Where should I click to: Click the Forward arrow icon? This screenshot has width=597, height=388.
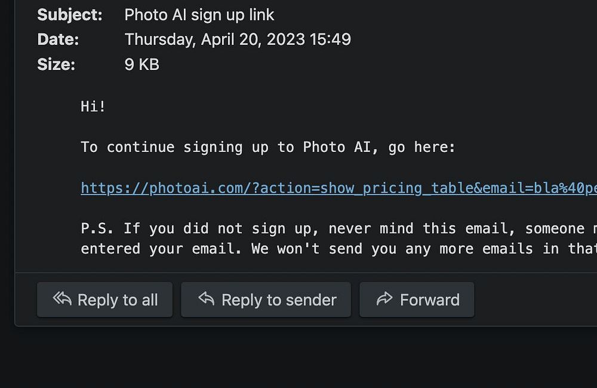click(x=384, y=299)
